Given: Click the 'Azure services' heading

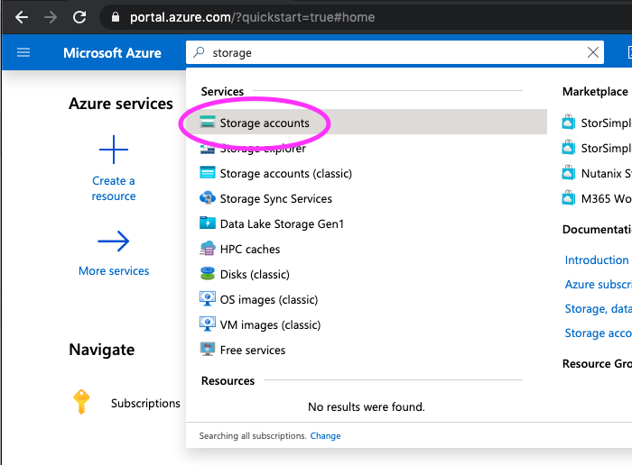Looking at the screenshot, I should 120,104.
